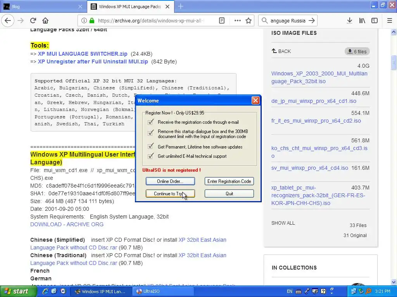Launch Internet Explorer from quick launch

45,291
